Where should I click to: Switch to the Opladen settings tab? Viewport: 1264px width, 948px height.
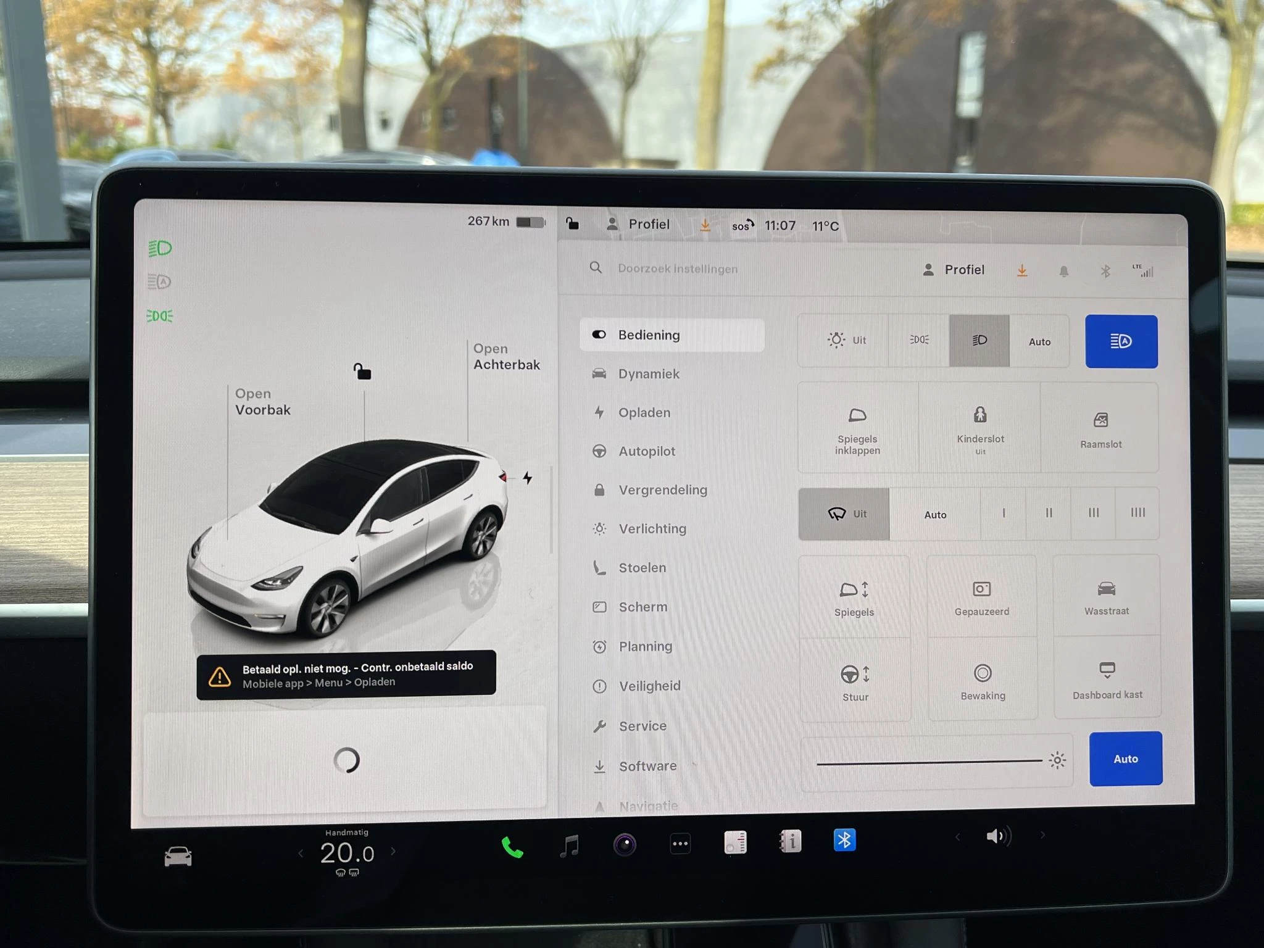coord(644,413)
